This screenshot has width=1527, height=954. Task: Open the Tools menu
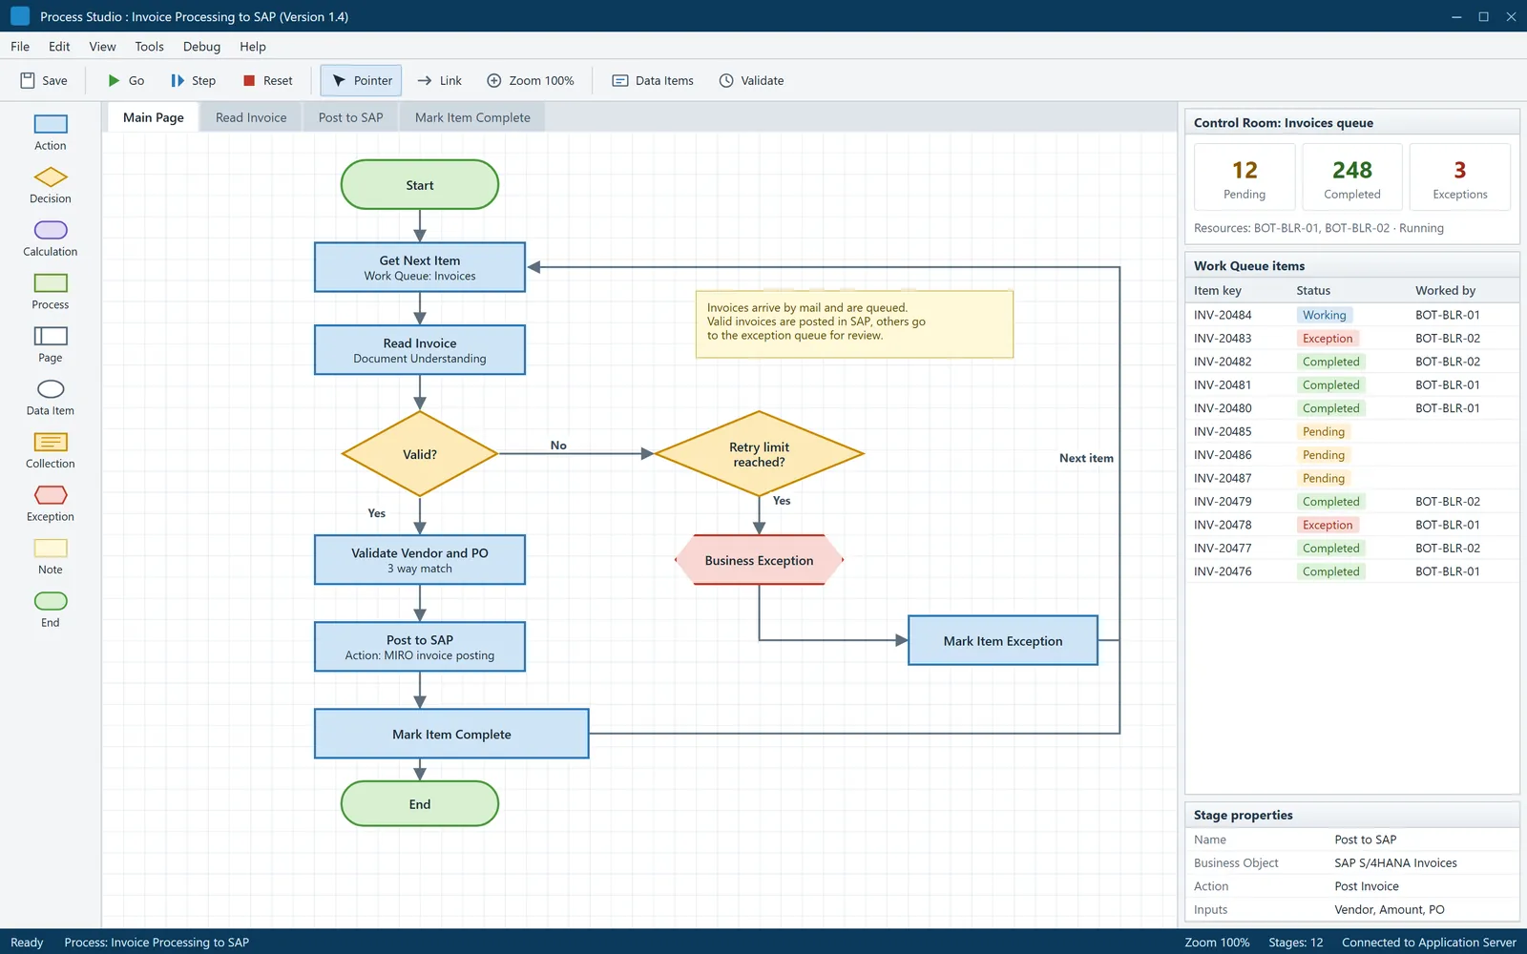coord(149,47)
